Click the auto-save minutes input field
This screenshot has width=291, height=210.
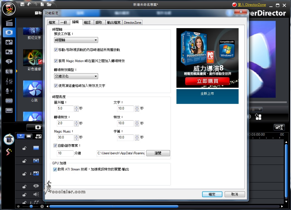coord(65,153)
